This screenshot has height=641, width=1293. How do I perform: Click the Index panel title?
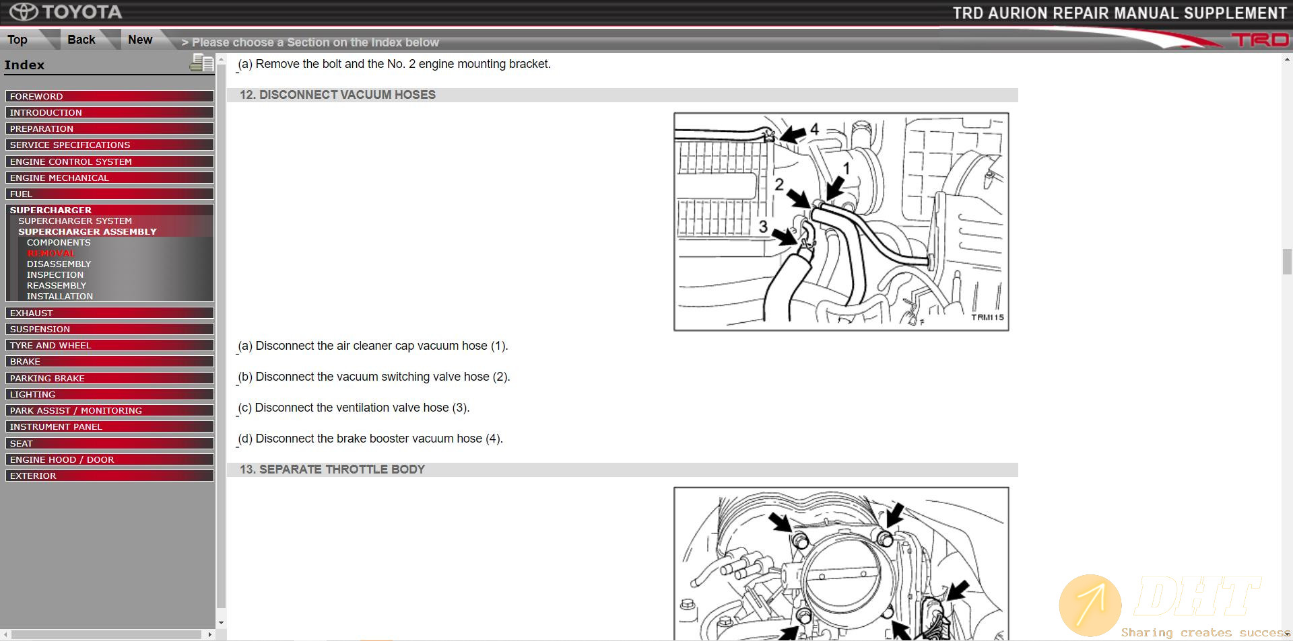(x=24, y=65)
